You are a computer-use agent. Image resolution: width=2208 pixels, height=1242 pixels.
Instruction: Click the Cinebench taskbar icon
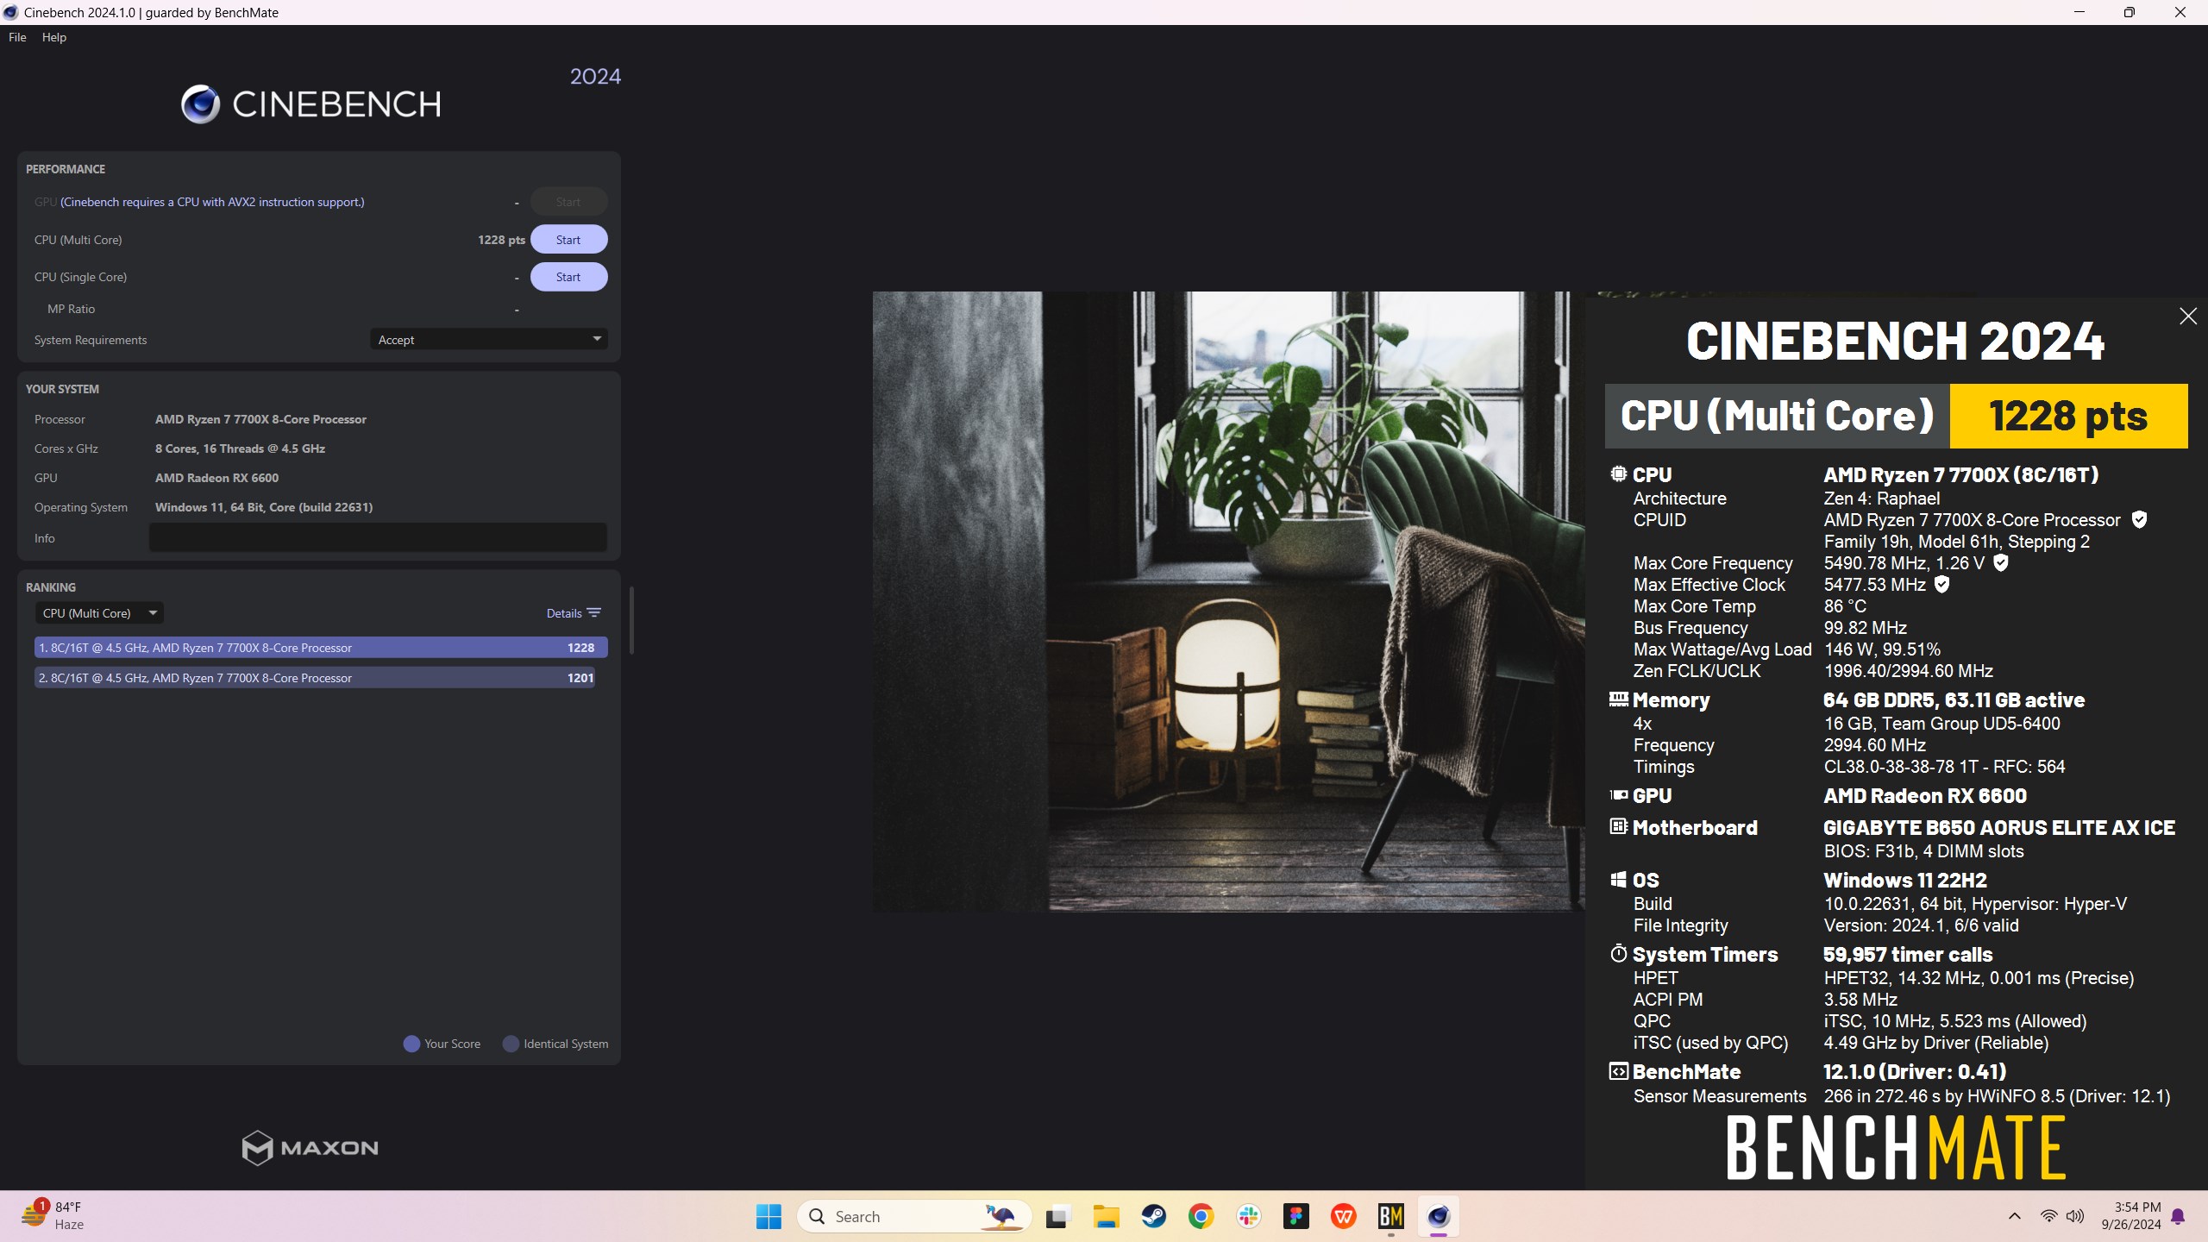pyautogui.click(x=1439, y=1217)
